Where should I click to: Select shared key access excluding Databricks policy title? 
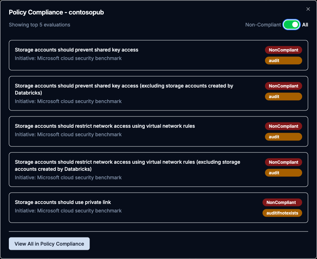pyautogui.click(x=124, y=89)
